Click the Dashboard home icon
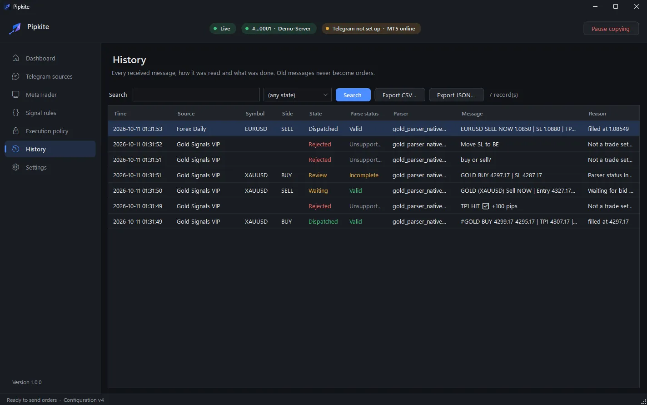This screenshot has width=647, height=405. [x=16, y=58]
